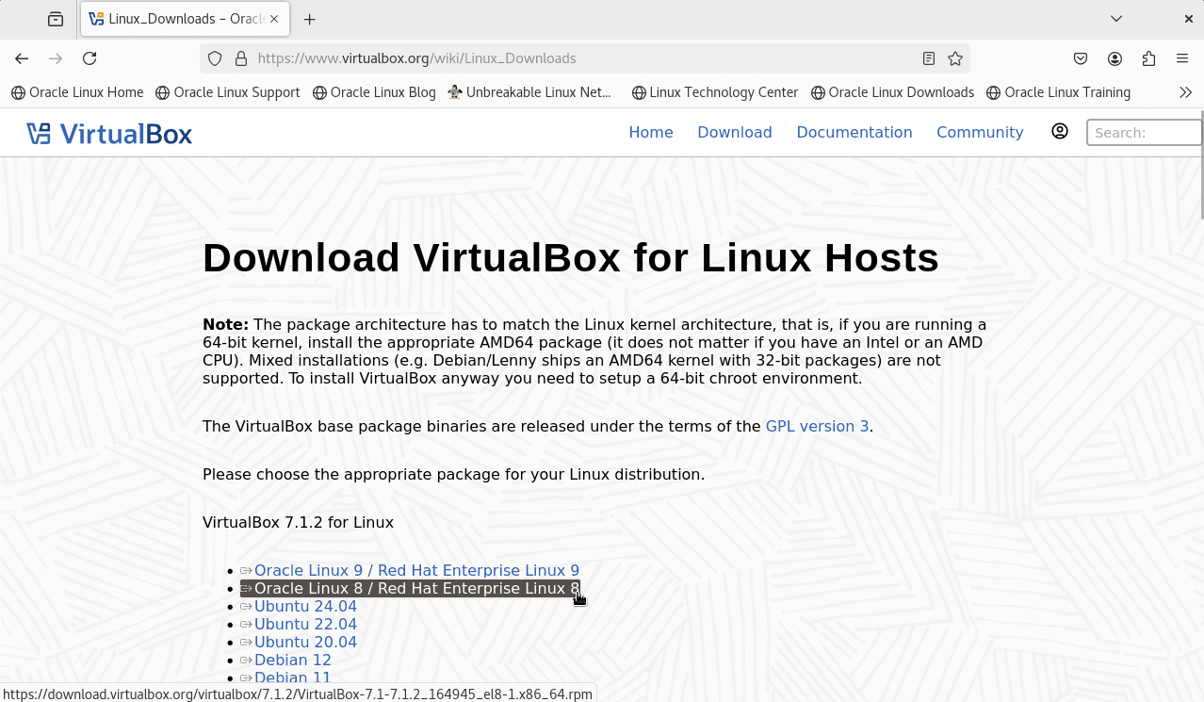Open Download navigation item
The image size is (1204, 702).
pyautogui.click(x=735, y=133)
